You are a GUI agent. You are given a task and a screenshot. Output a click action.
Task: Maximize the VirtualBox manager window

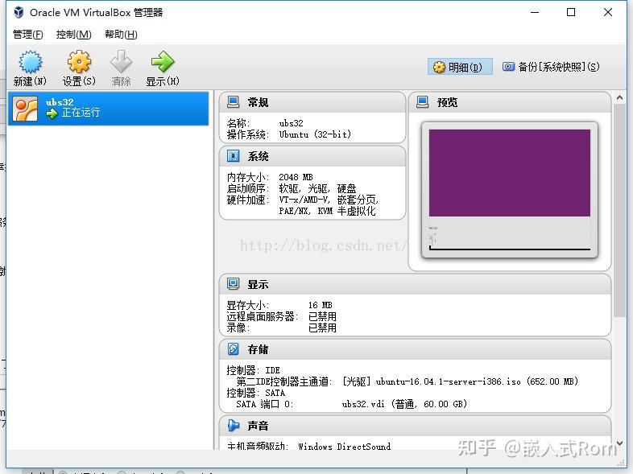point(571,13)
